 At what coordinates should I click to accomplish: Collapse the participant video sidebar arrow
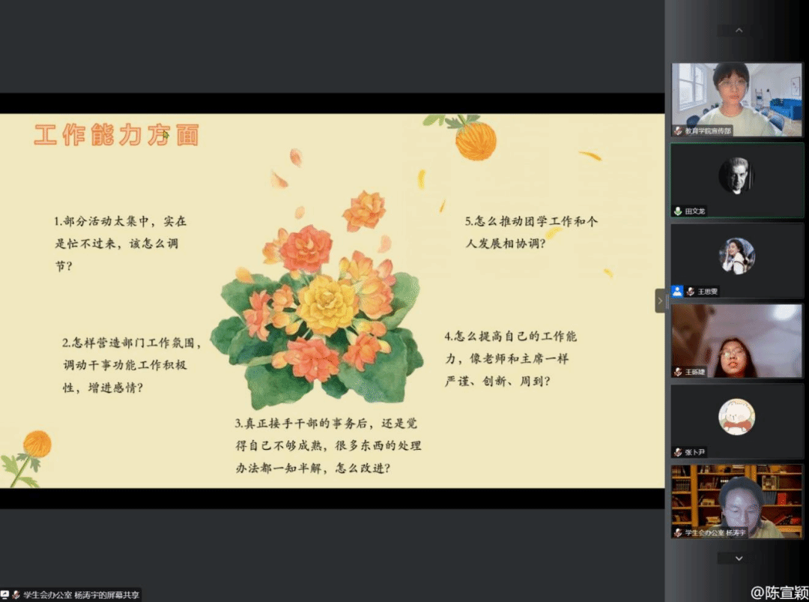tap(660, 301)
